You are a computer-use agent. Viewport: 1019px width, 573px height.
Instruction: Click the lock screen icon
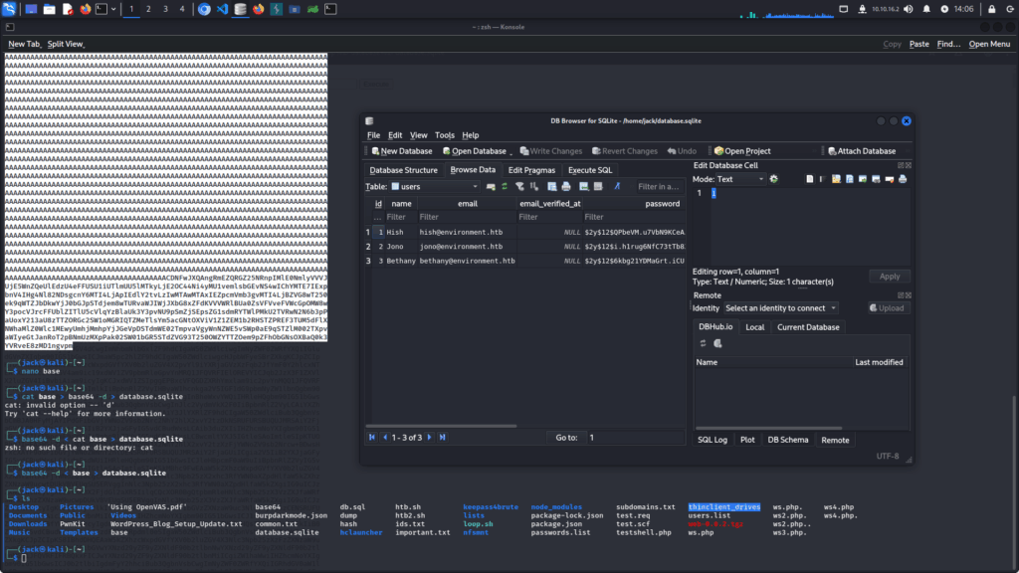pos(992,9)
